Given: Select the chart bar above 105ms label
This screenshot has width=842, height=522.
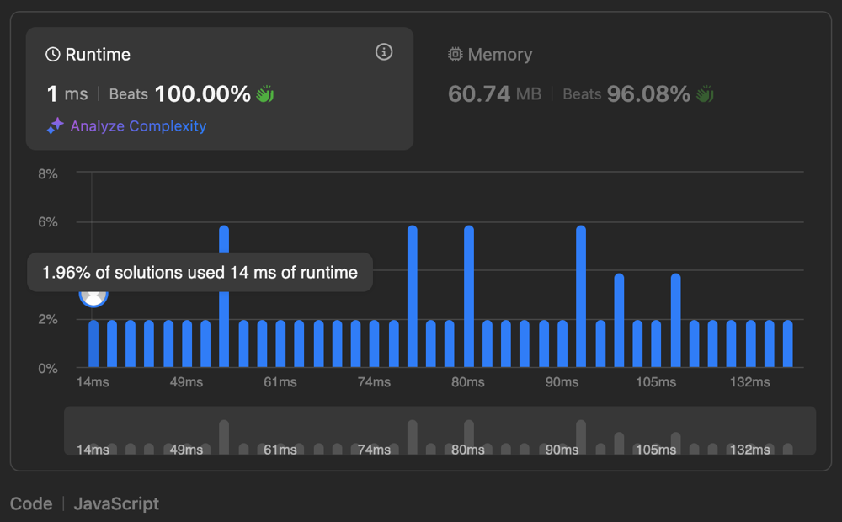Looking at the screenshot, I should (x=657, y=344).
